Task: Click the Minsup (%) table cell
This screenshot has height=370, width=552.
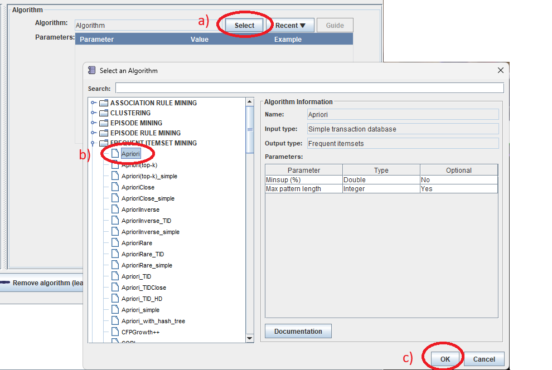Action: coord(304,180)
